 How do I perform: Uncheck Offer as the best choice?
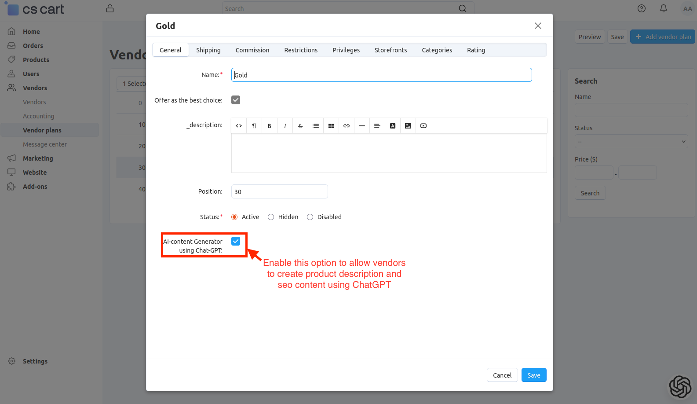coord(236,100)
